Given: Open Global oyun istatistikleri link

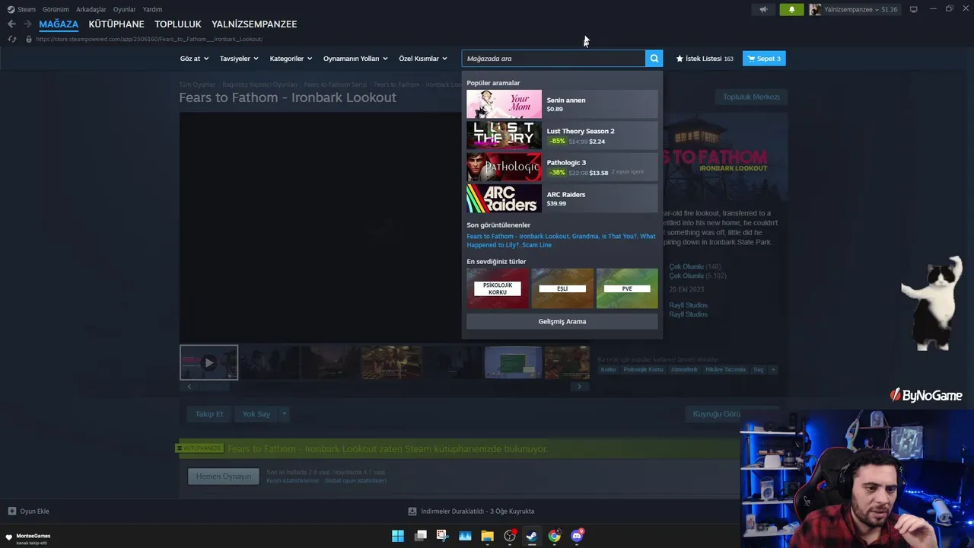Looking at the screenshot, I should point(355,481).
